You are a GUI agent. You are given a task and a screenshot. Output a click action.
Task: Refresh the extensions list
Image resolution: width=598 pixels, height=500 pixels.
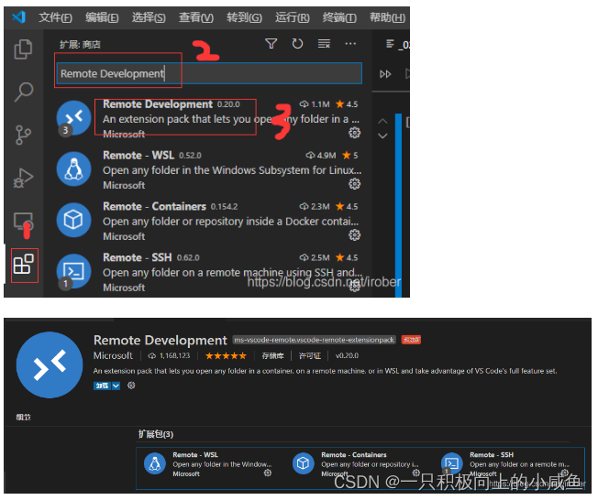(x=297, y=44)
